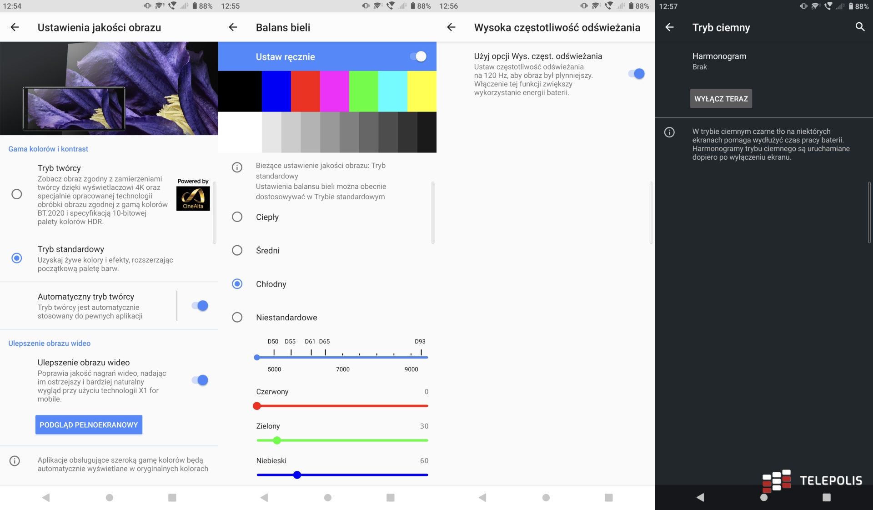Tap the CineAlta logo icon
Image resolution: width=873 pixels, height=510 pixels.
tap(193, 198)
